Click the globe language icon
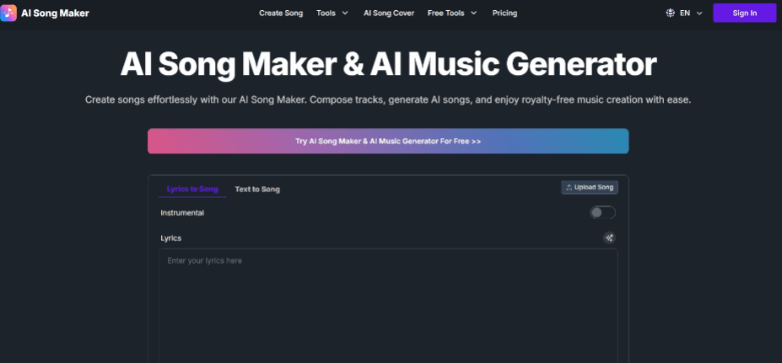The height and width of the screenshot is (363, 782). [x=671, y=13]
